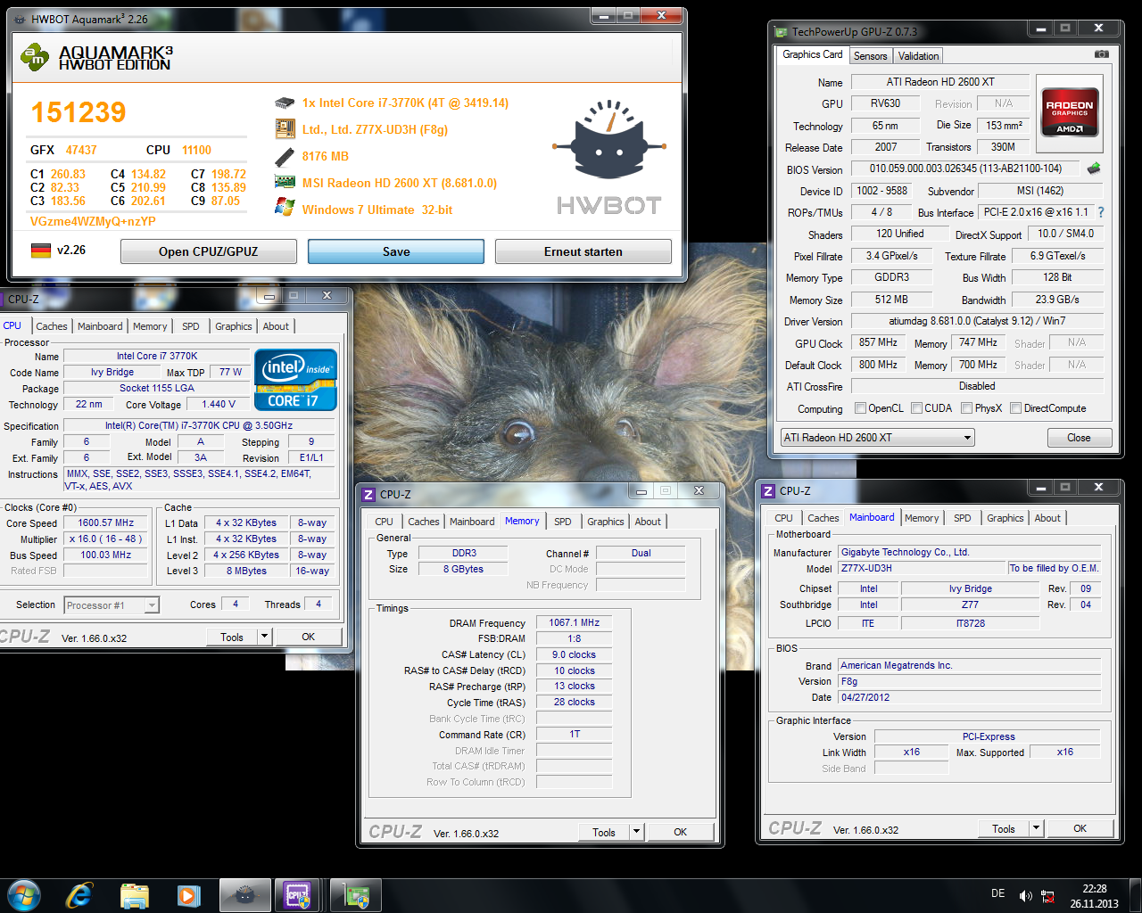
Task: Click OK in CPU-Z Memory window
Action: 681,832
